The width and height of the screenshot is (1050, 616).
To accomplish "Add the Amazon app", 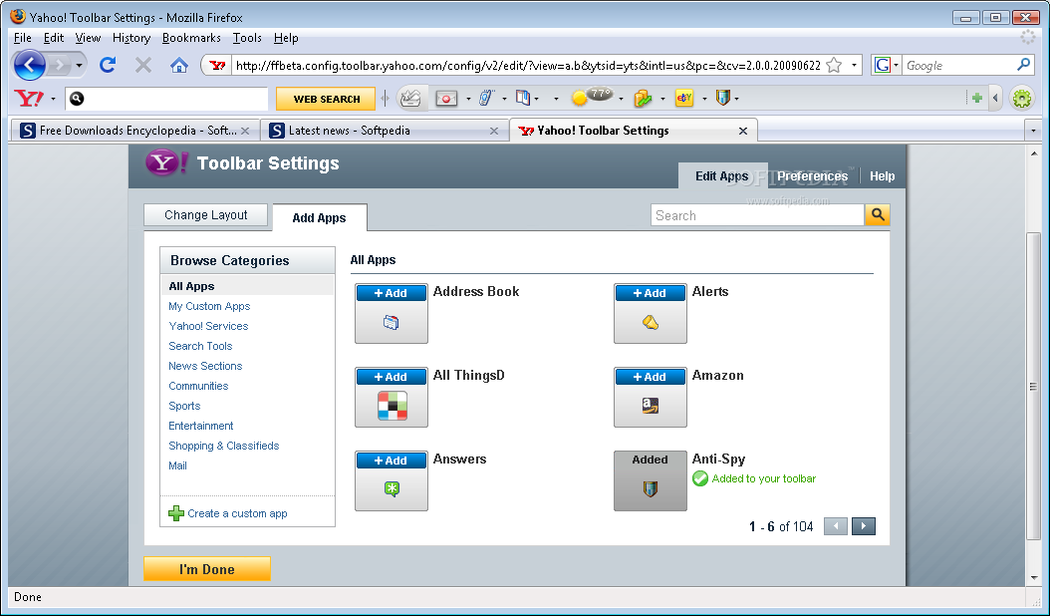I will click(x=651, y=377).
